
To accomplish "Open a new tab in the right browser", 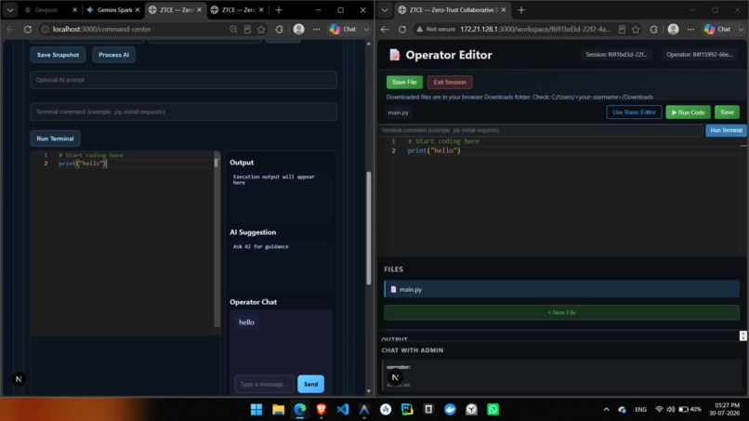I will 521,9.
